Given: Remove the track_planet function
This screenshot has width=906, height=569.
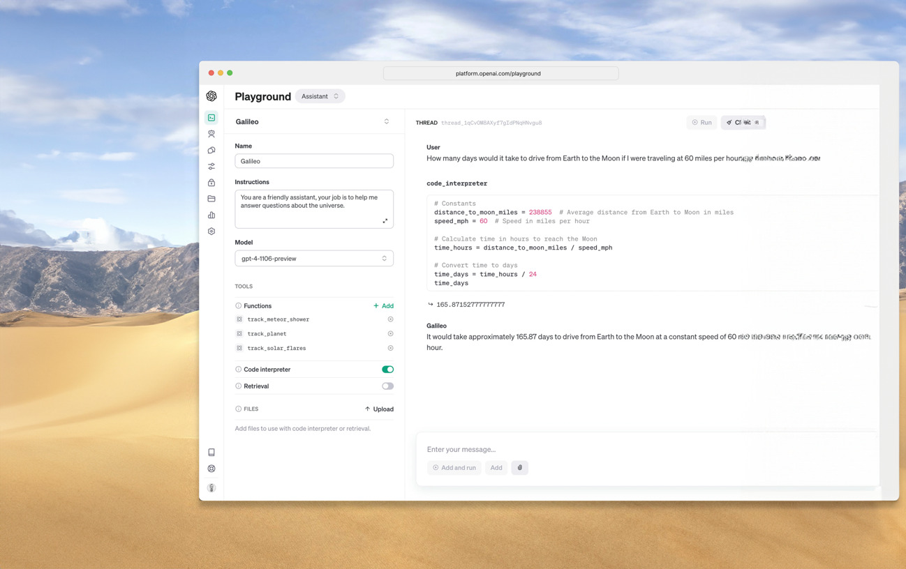Looking at the screenshot, I should (x=390, y=334).
